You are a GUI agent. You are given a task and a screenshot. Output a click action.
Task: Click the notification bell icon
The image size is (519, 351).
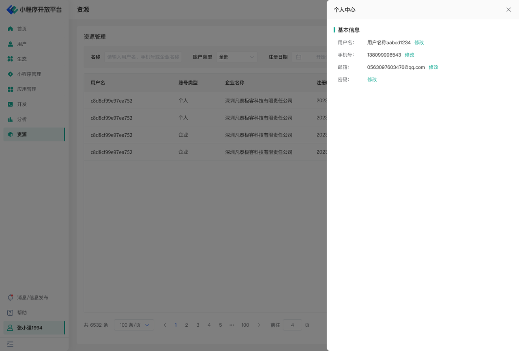coord(11,297)
